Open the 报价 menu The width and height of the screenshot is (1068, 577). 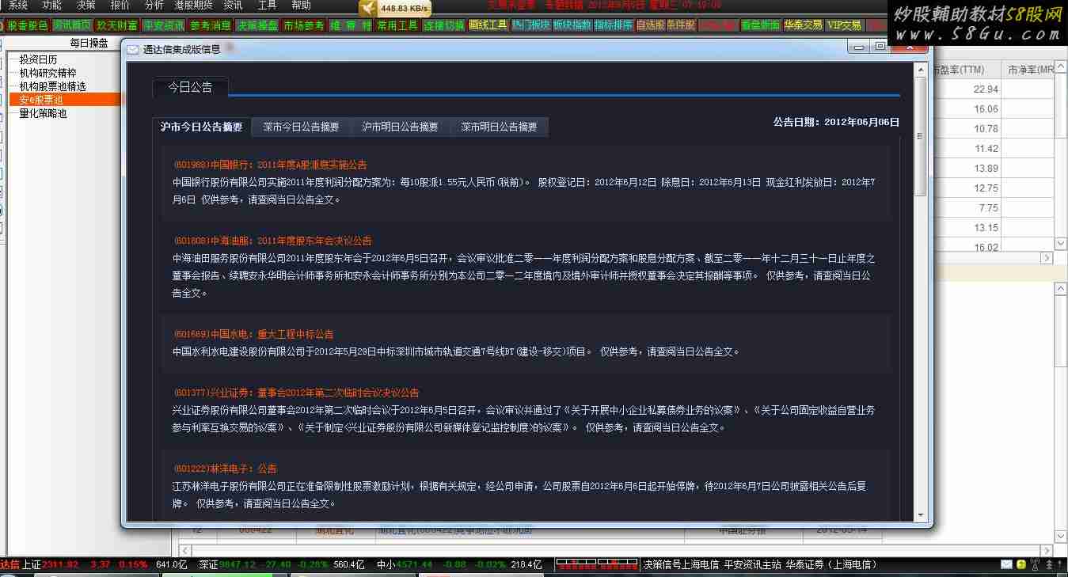(120, 6)
